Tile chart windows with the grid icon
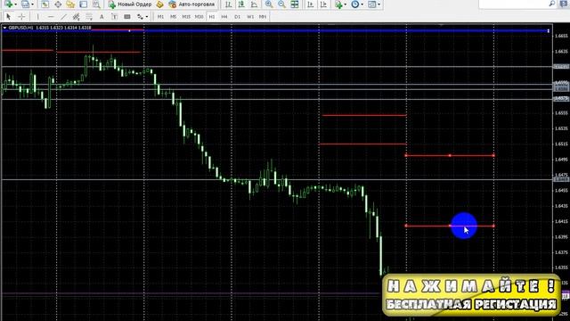The image size is (570, 321). click(x=295, y=4)
